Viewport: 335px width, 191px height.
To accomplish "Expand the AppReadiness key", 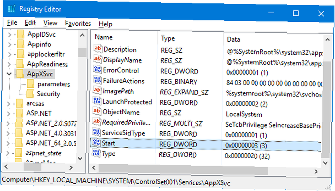I will tap(9, 64).
